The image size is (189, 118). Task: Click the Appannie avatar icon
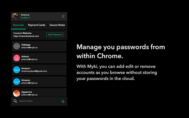(17, 93)
